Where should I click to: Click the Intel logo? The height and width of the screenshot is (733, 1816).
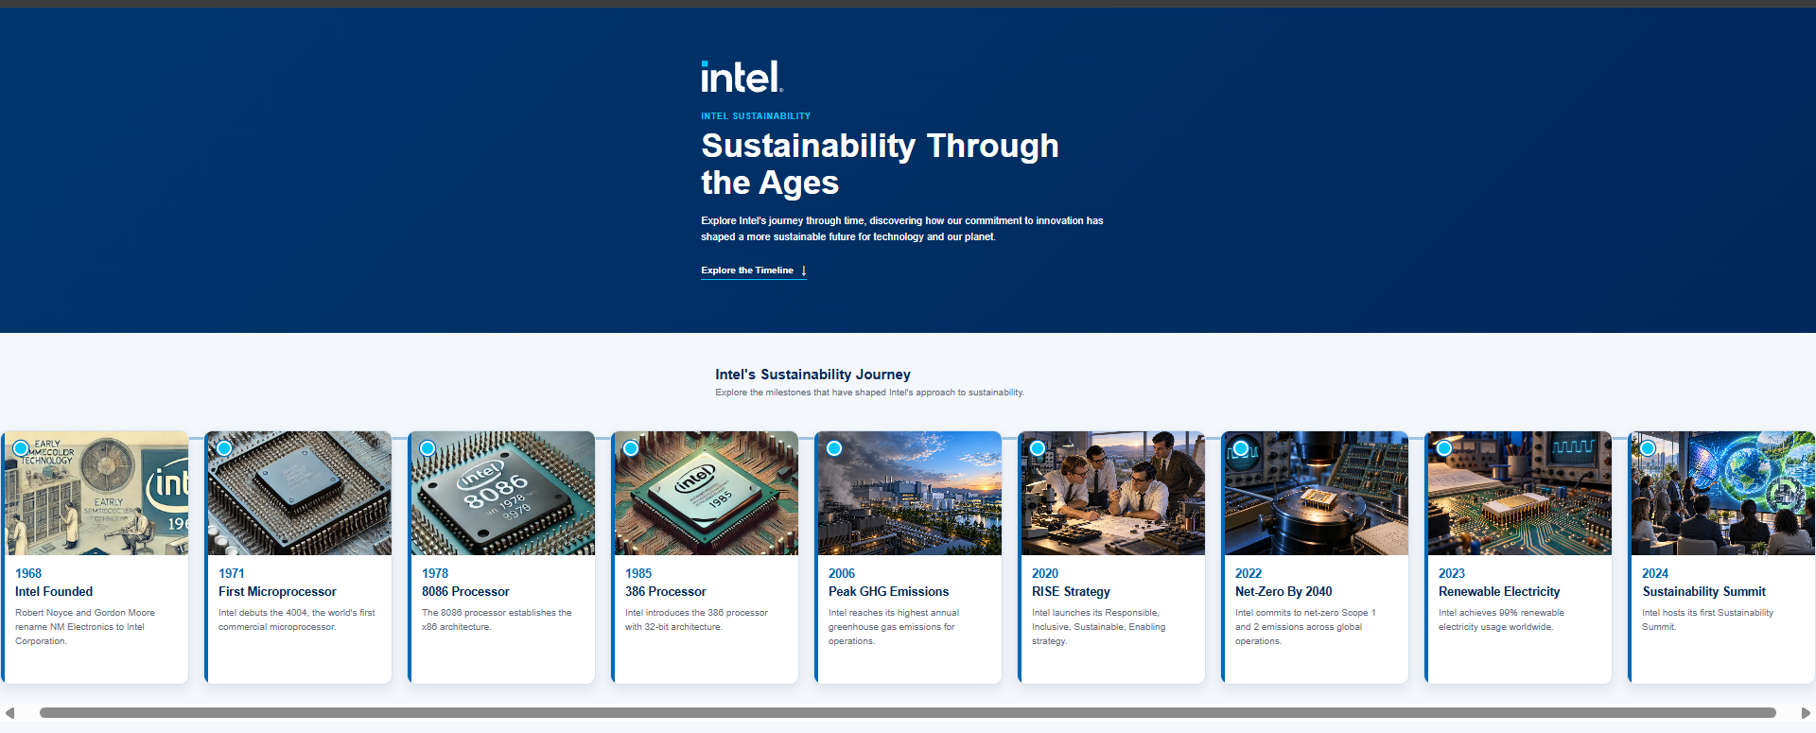point(742,77)
